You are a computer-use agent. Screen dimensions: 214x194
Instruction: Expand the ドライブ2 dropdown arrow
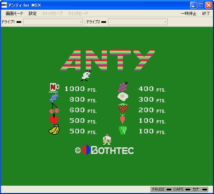tap(165, 22)
